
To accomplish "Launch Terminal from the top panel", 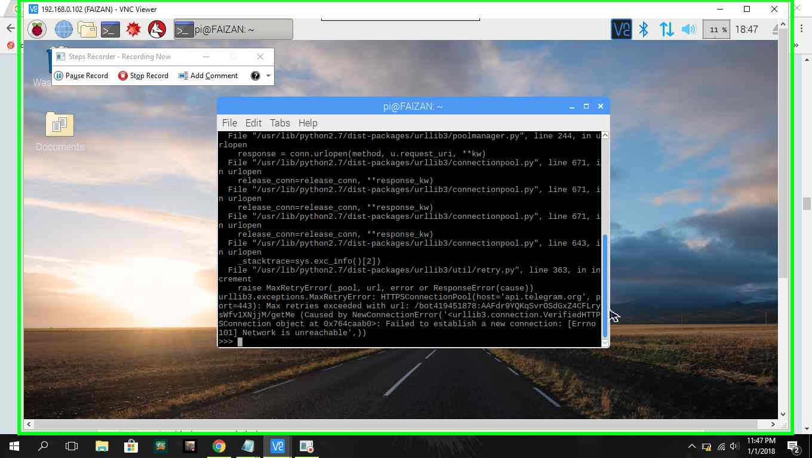I will pos(110,29).
